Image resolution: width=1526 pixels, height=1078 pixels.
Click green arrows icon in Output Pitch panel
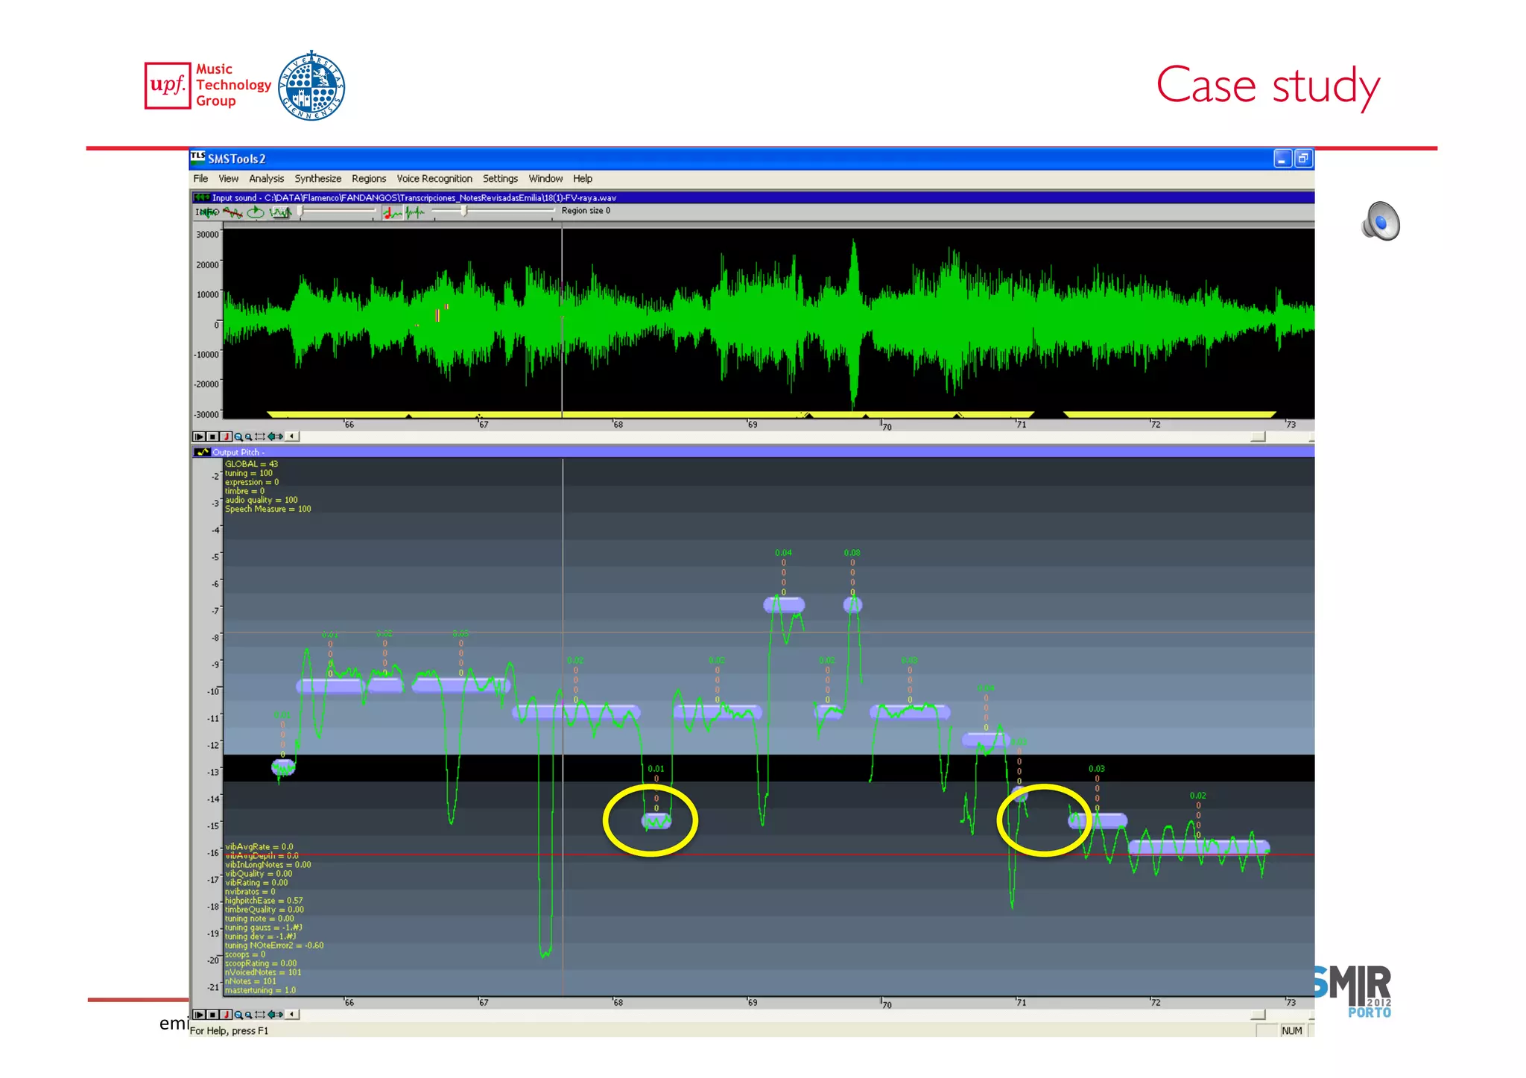pyautogui.click(x=275, y=1015)
